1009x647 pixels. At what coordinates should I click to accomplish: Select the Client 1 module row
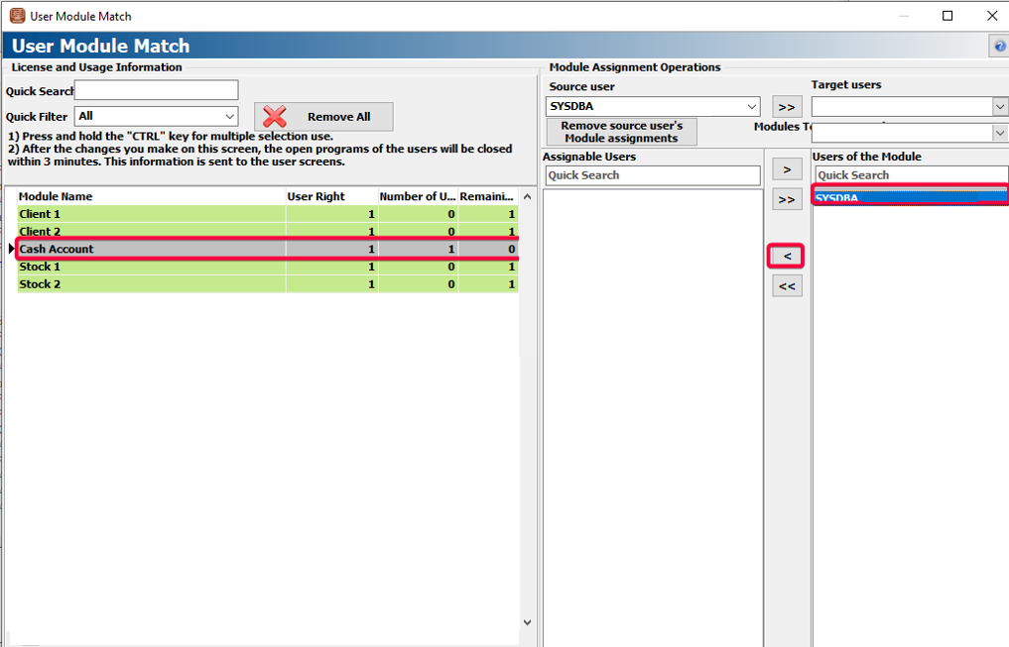pos(149,214)
